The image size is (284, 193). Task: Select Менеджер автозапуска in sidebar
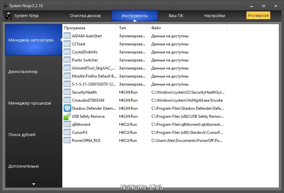pos(34,40)
